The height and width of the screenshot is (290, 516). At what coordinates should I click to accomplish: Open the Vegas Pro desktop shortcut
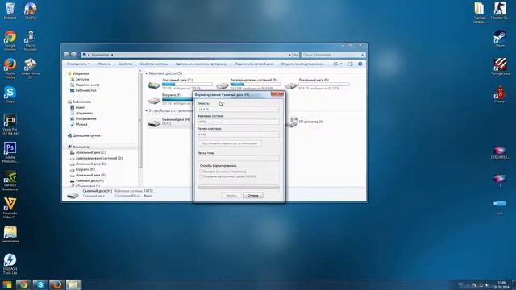pos(10,124)
